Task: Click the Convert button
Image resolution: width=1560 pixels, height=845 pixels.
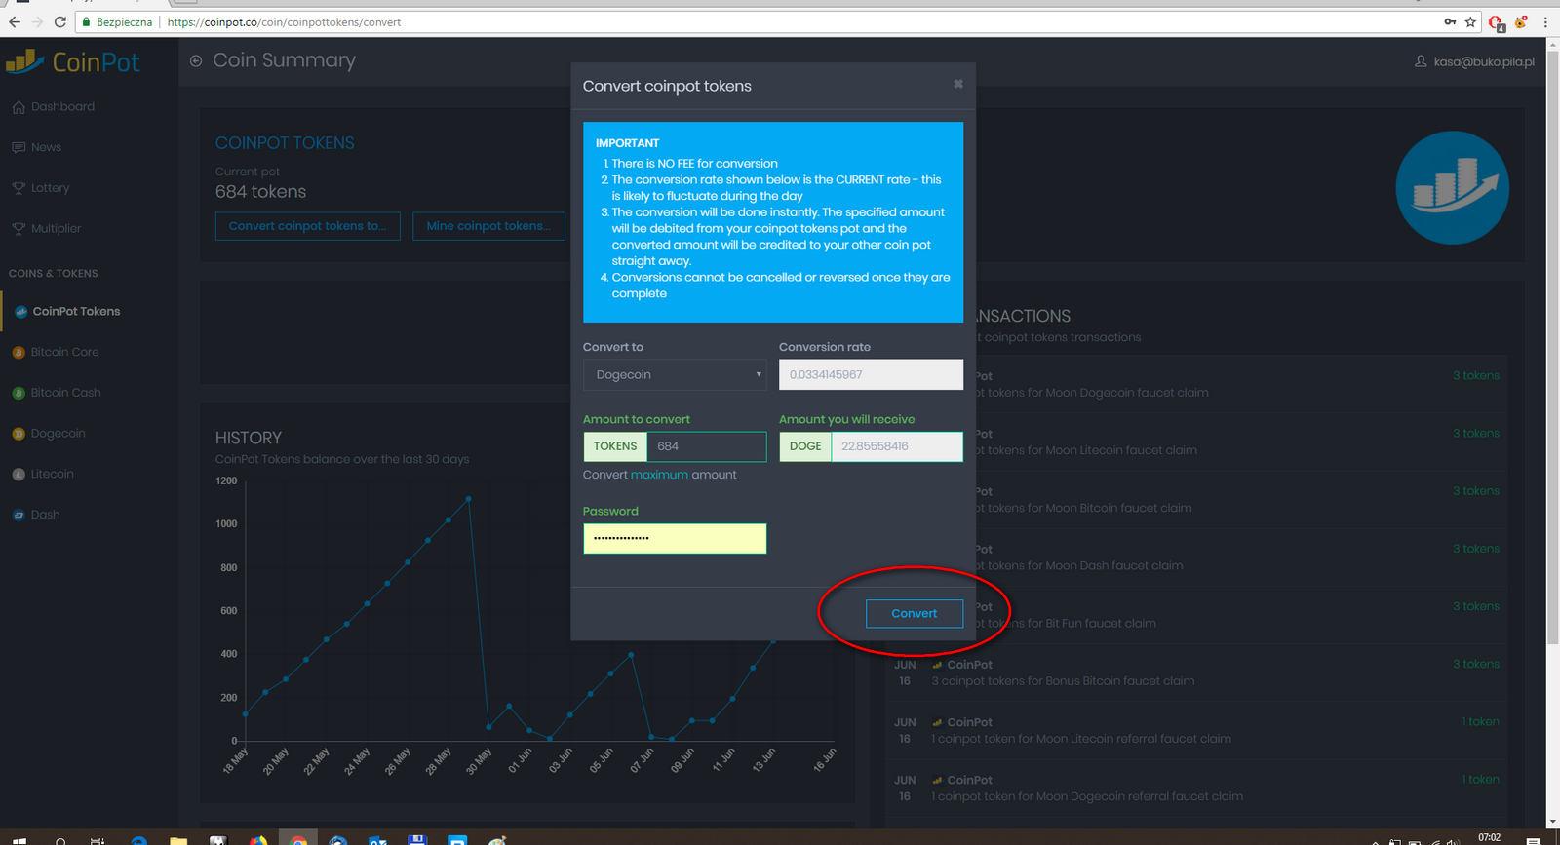Action: pyautogui.click(x=914, y=614)
